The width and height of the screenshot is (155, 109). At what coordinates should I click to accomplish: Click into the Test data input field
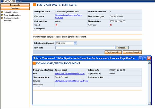point(85,48)
